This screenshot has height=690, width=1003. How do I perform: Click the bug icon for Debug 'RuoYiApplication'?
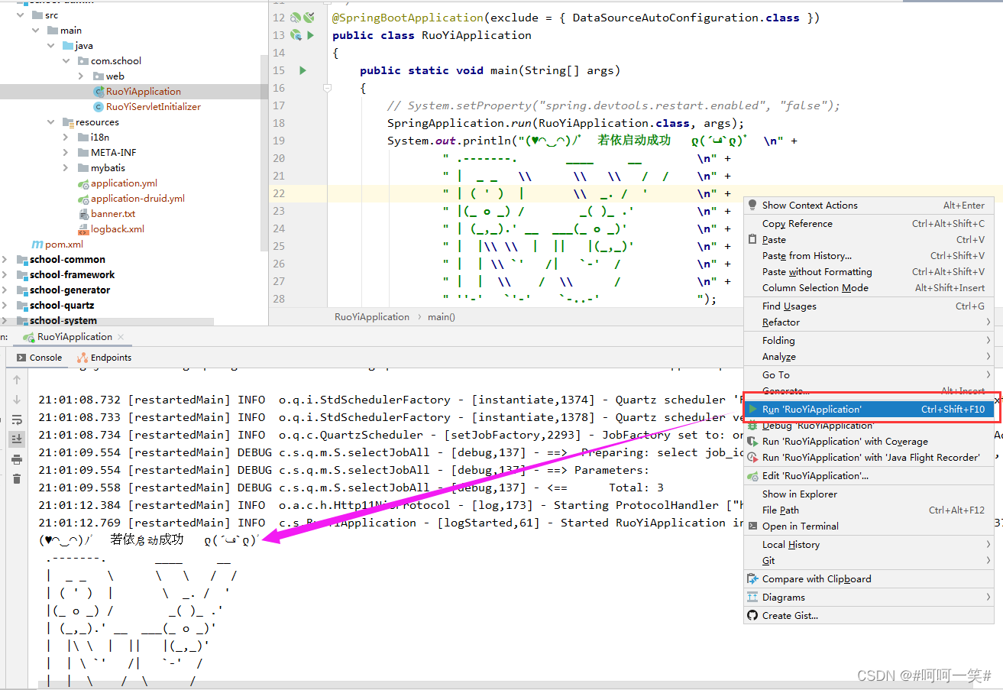tap(752, 426)
